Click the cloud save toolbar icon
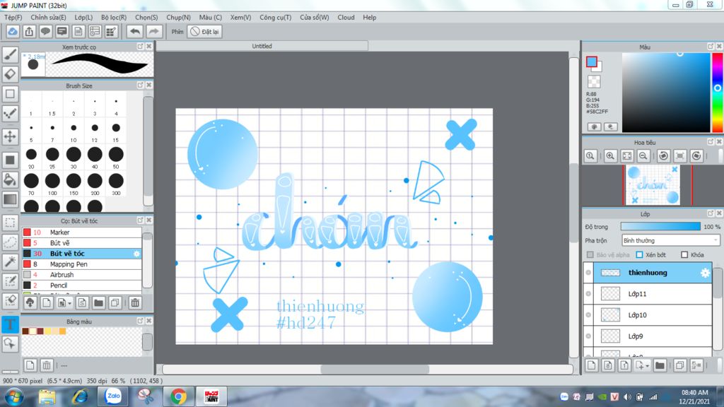The image size is (724, 407). coord(13,31)
